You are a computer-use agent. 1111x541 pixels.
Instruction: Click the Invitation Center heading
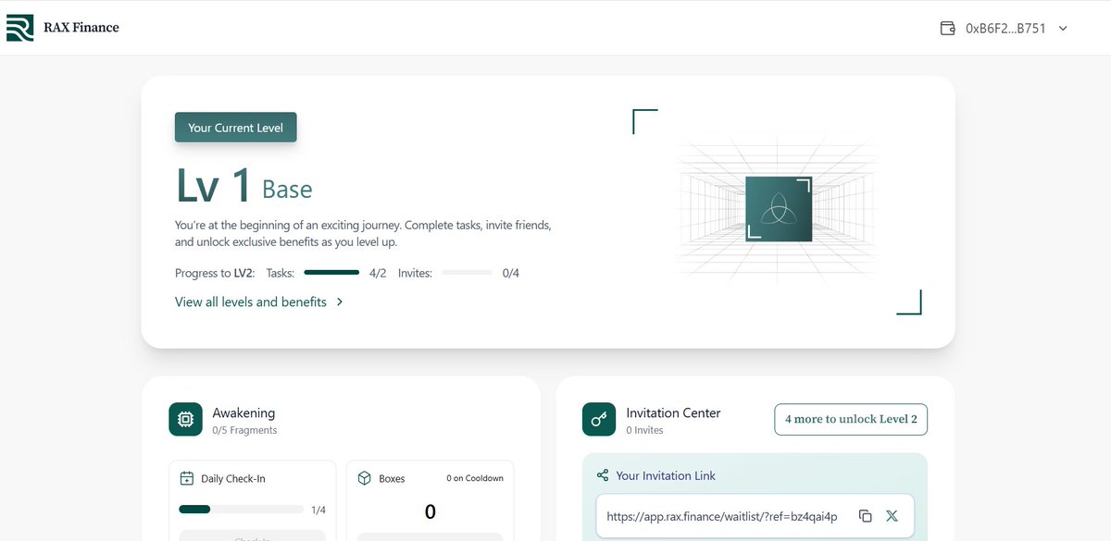(x=673, y=412)
